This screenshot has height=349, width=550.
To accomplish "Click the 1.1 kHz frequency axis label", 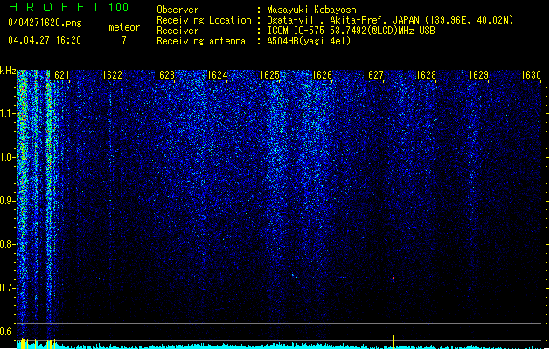I will [x=8, y=114].
